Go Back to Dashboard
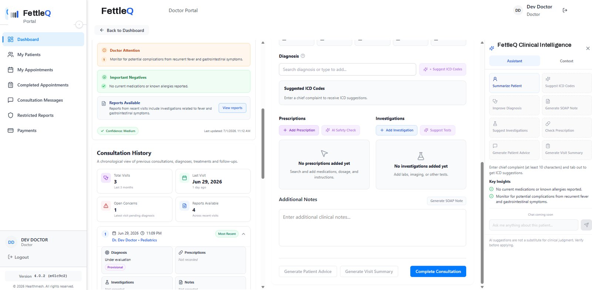592x290 pixels. tap(122, 30)
